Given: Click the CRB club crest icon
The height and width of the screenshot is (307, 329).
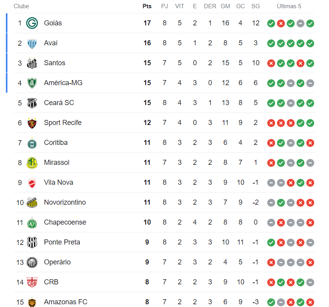Looking at the screenshot, I should pos(32,282).
